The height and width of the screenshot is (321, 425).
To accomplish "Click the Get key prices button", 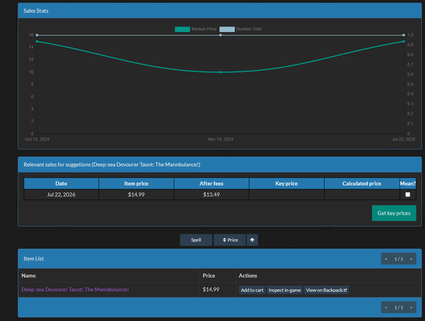I will click(x=394, y=213).
